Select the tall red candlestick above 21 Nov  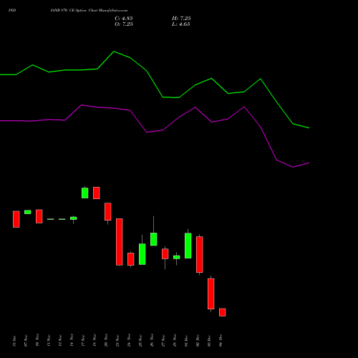pyautogui.click(x=120, y=242)
